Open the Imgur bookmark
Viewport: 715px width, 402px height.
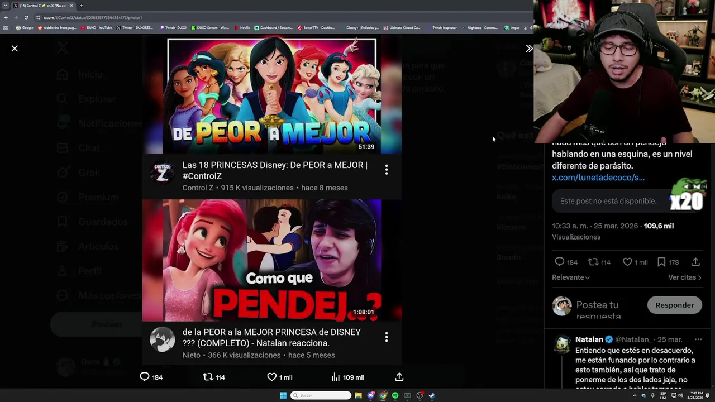(512, 27)
